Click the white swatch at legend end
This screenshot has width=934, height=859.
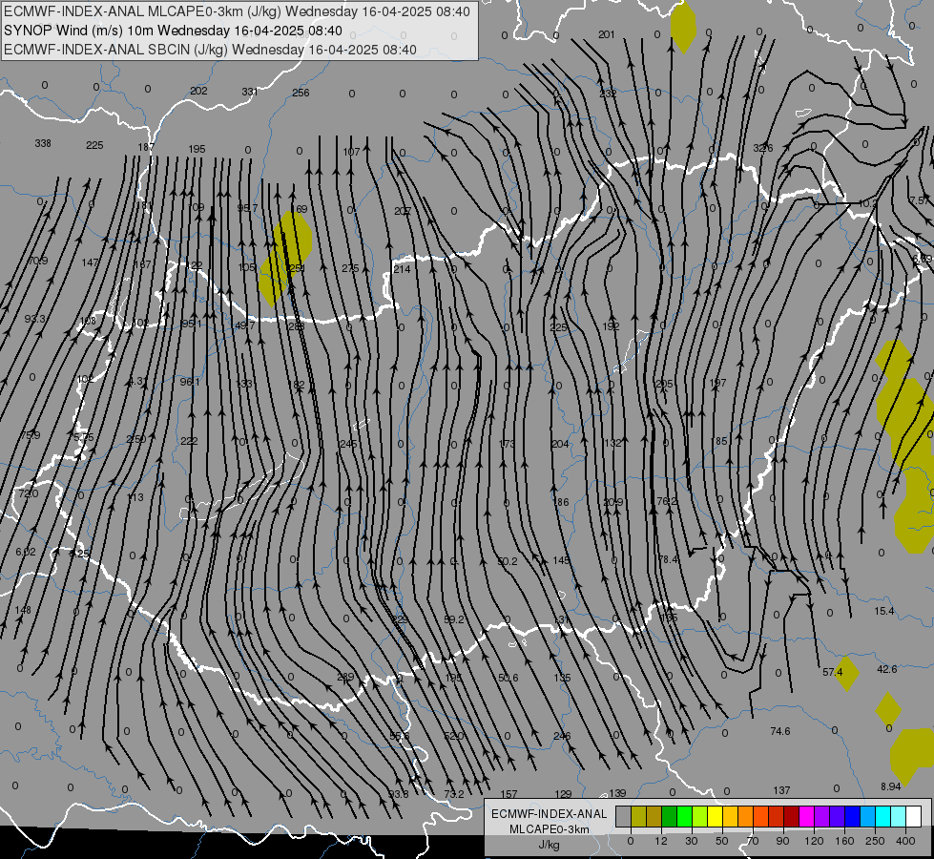pyautogui.click(x=914, y=816)
